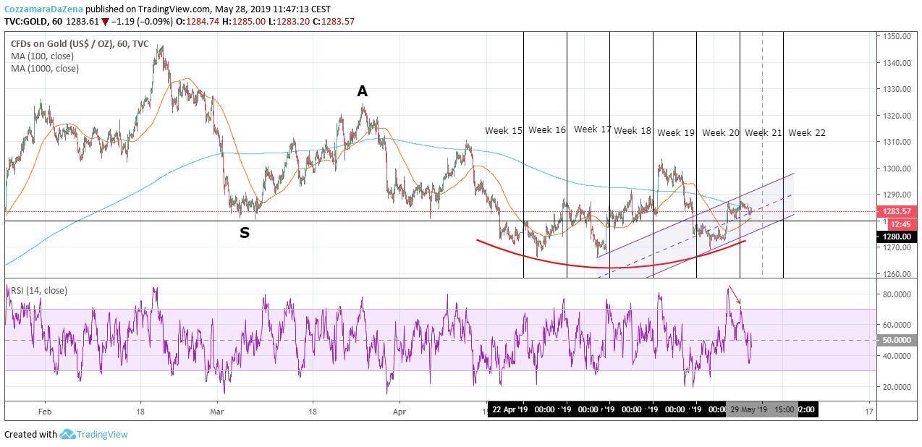Screen dimensions: 922x447
Task: Click the 'Week 15' text label
Action: tap(504, 131)
